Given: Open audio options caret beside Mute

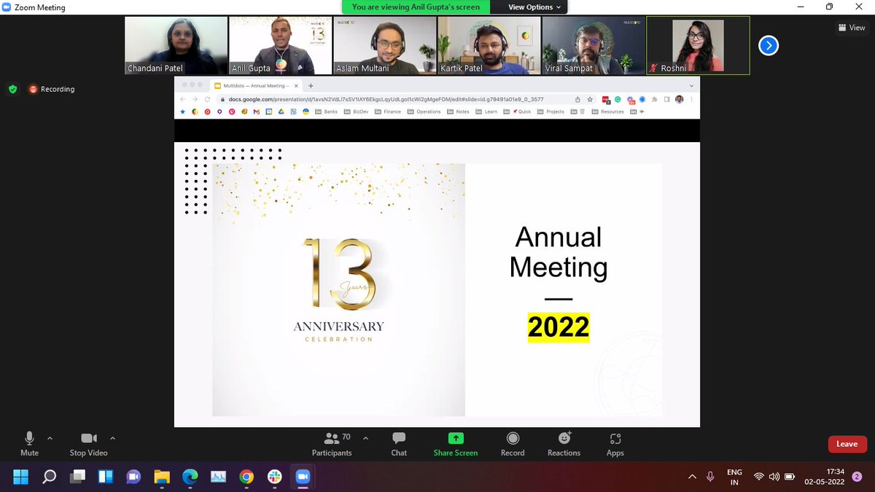Looking at the screenshot, I should click(x=50, y=438).
